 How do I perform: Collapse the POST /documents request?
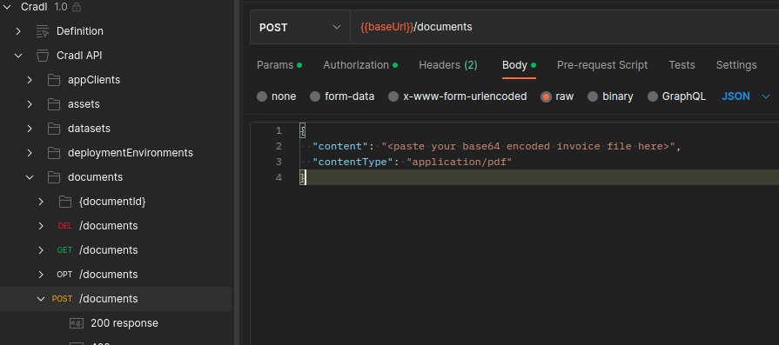(x=41, y=299)
